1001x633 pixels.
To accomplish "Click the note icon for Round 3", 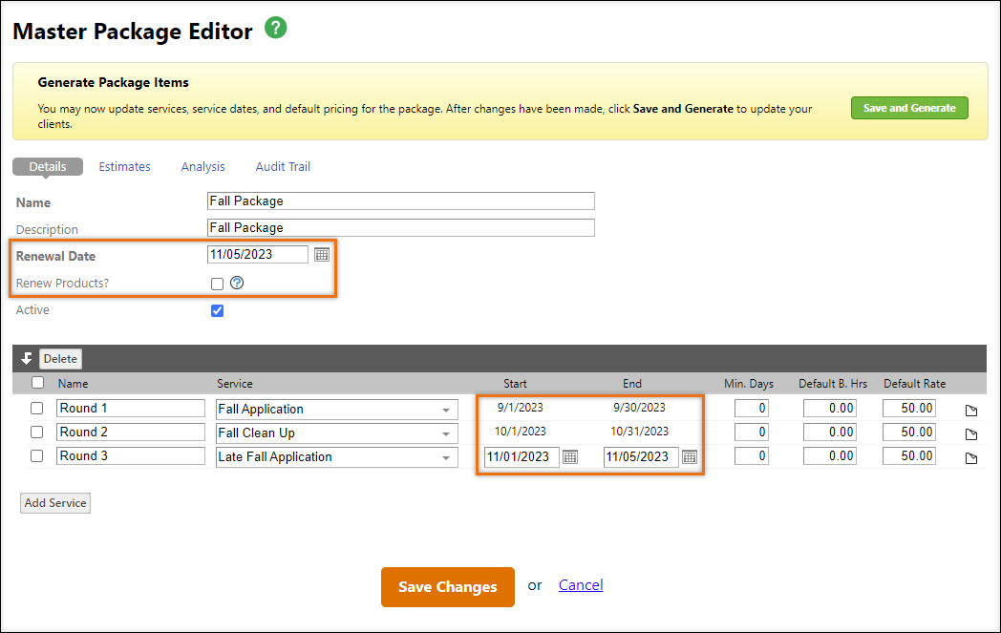I will click(x=971, y=458).
